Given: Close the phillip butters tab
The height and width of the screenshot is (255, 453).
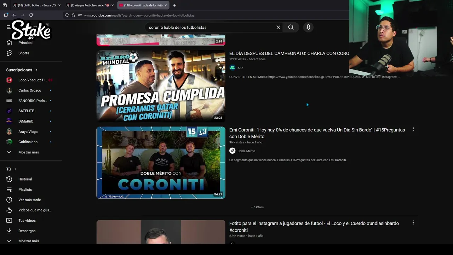Looking at the screenshot, I should [x=59, y=5].
